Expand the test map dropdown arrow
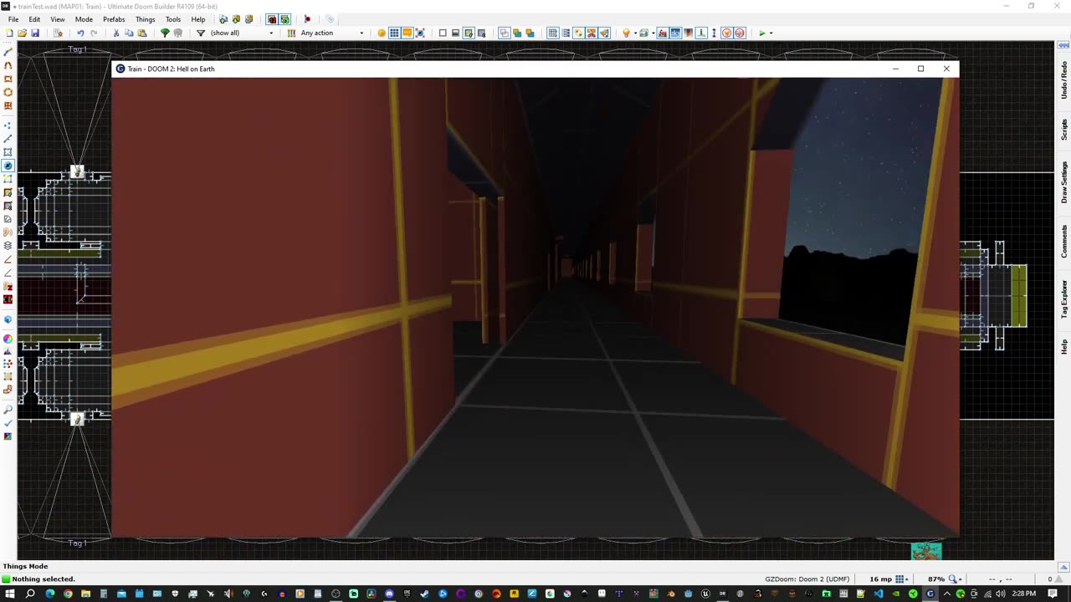The height and width of the screenshot is (602, 1071). pos(771,33)
